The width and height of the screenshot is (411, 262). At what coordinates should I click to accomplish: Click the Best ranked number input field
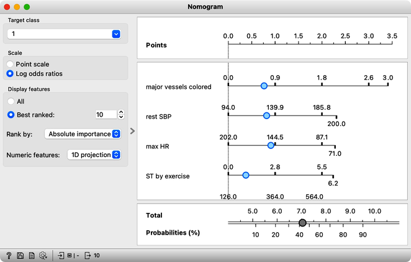(106, 114)
